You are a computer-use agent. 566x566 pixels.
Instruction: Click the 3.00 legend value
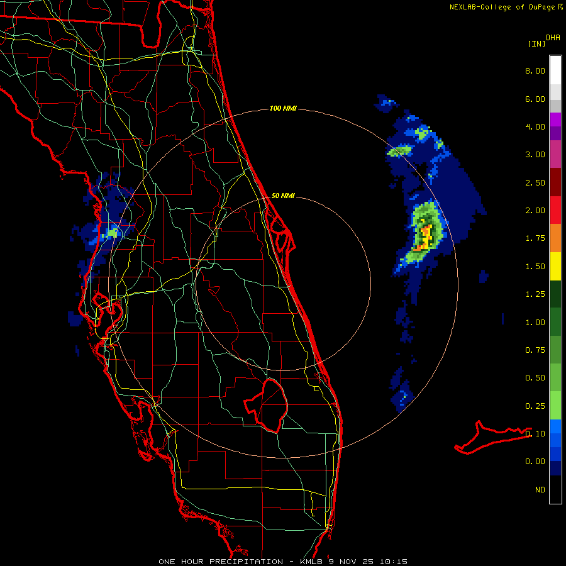click(535, 155)
